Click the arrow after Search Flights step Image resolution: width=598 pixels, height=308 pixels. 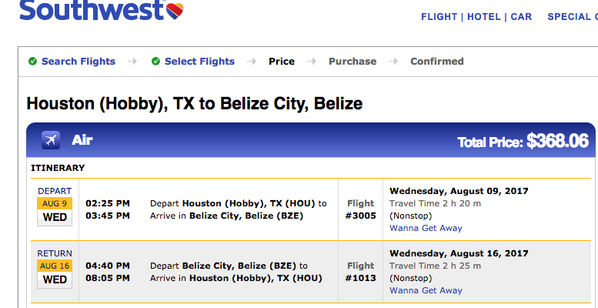pyautogui.click(x=132, y=61)
